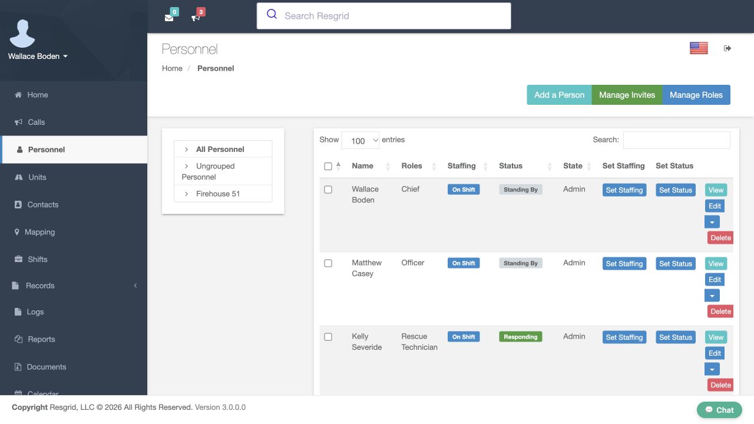Open more actions dropdown for Kelly Severide
Screen dimensions: 754x424
point(712,369)
